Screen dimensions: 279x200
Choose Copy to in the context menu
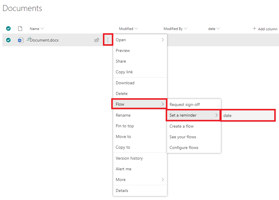click(140, 147)
